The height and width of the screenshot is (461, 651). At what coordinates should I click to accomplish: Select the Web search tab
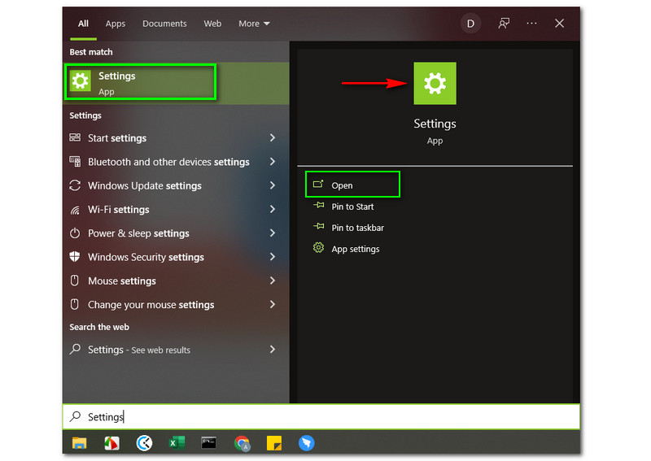[x=212, y=24]
